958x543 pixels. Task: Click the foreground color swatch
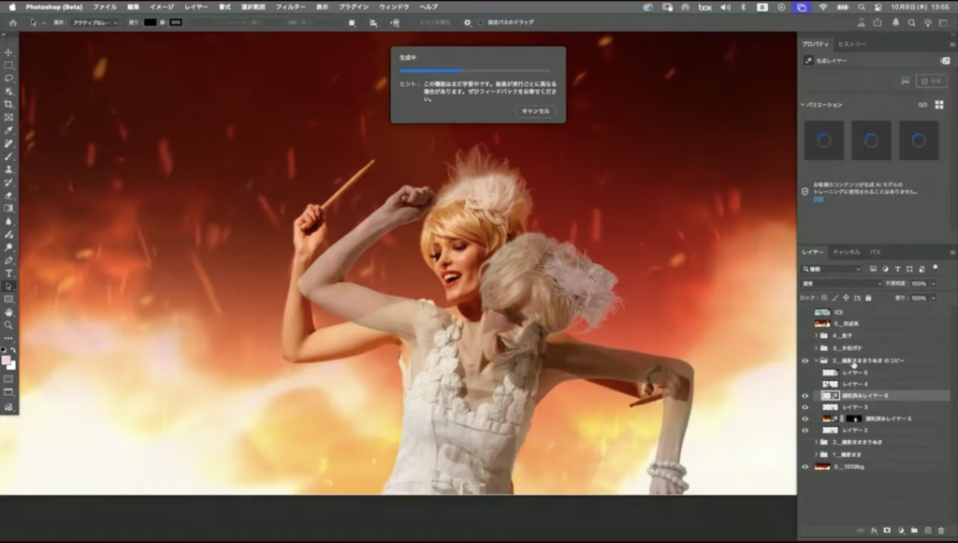(7, 360)
